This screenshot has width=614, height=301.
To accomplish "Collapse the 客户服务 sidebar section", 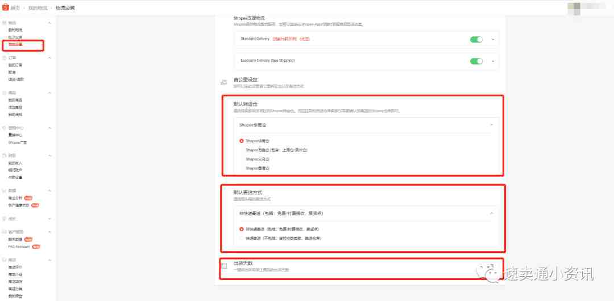I will (49, 232).
